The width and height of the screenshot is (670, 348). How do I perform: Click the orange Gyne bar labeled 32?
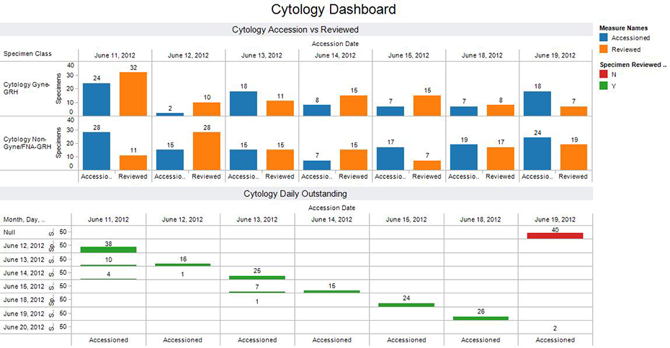pos(133,93)
